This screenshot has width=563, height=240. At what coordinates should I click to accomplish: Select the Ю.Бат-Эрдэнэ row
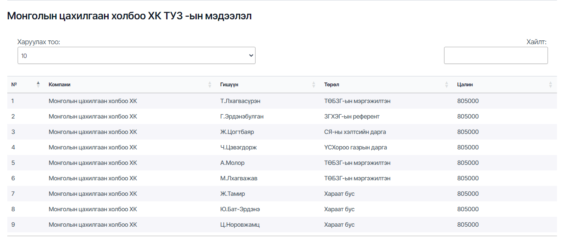coord(240,209)
